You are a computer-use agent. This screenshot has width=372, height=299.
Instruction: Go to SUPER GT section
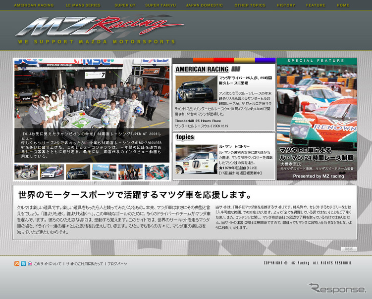coord(125,5)
